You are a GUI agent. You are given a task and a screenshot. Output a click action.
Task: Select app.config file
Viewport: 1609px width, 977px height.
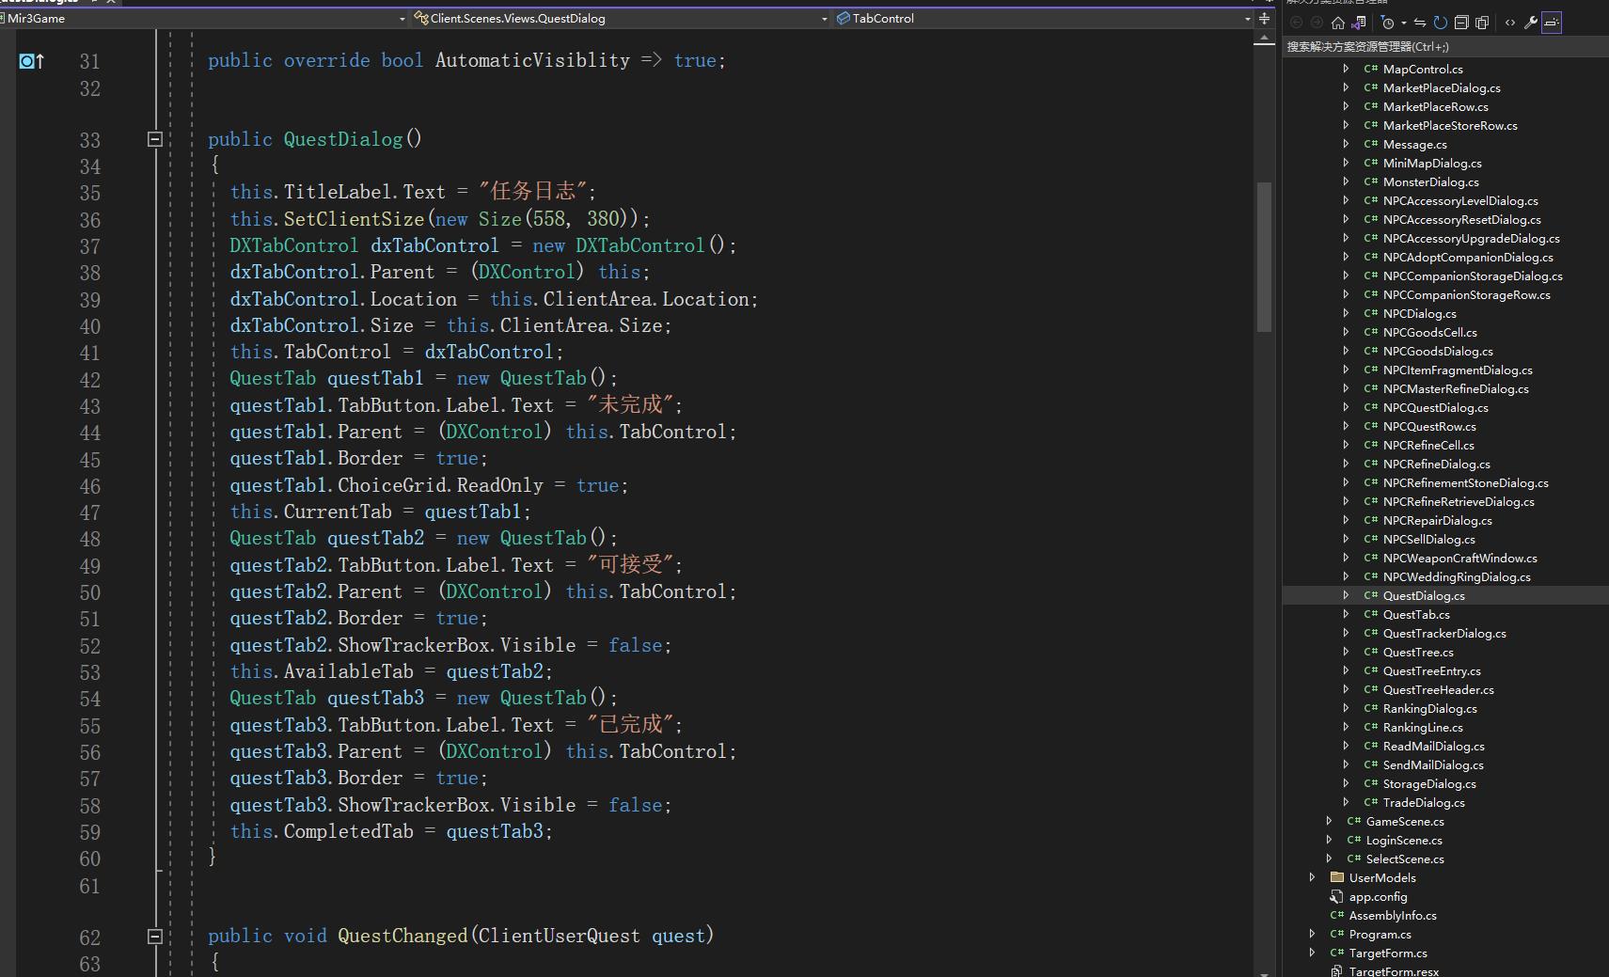[1379, 896]
